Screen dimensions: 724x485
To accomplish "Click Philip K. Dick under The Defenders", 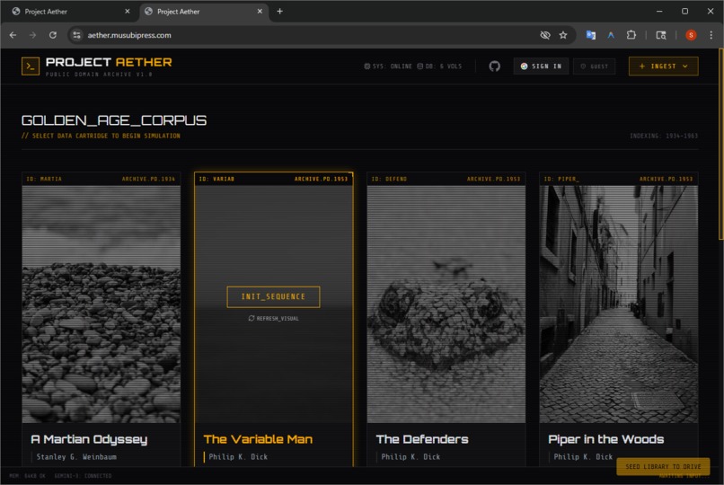I will (x=411, y=457).
